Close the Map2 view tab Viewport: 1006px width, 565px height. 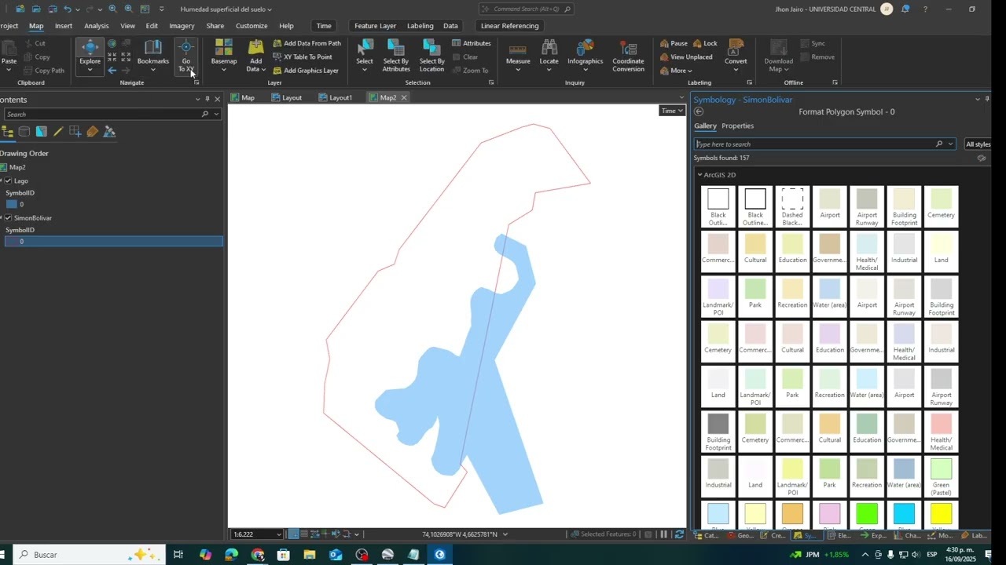(404, 97)
